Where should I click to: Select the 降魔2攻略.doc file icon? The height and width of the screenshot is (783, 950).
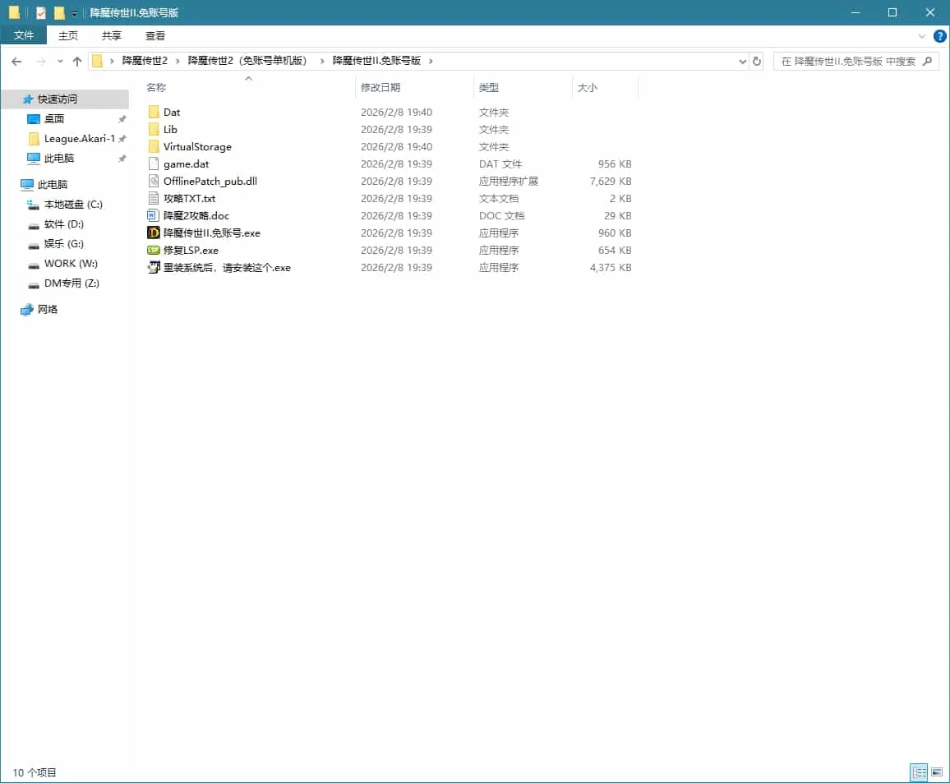(154, 215)
